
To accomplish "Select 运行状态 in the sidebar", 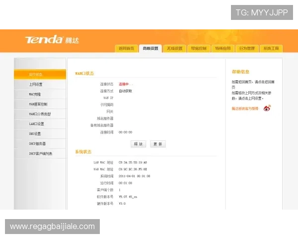I will [40, 75].
